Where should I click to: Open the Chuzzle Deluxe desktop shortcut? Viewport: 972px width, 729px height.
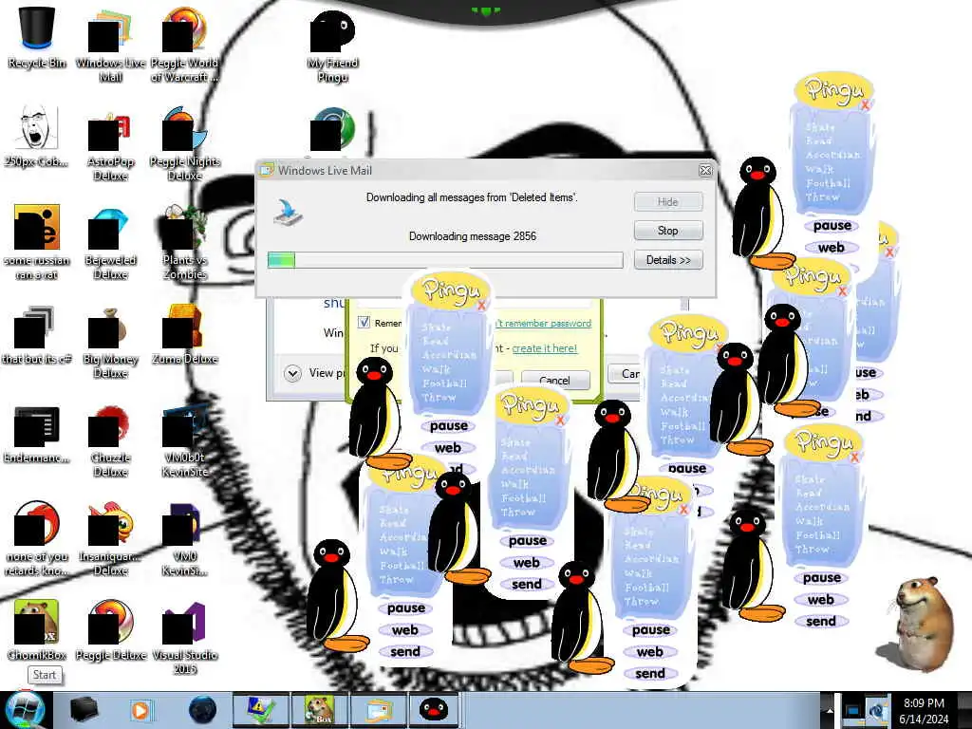pos(110,441)
